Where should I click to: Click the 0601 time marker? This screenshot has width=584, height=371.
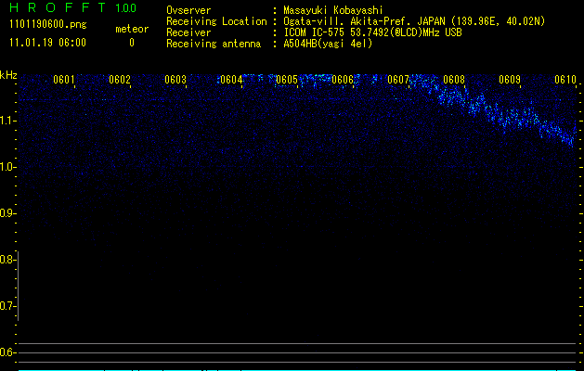pyautogui.click(x=64, y=80)
